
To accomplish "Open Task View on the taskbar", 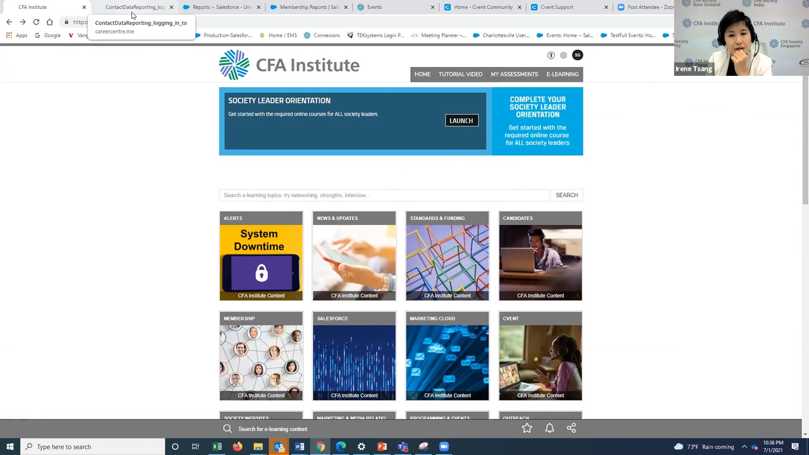I will pyautogui.click(x=195, y=447).
